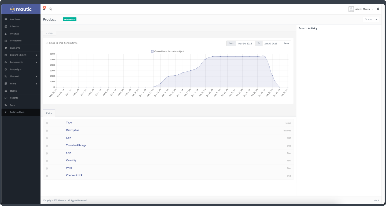Click the Edit button
The width and height of the screenshot is (386, 206).
[x=368, y=19]
